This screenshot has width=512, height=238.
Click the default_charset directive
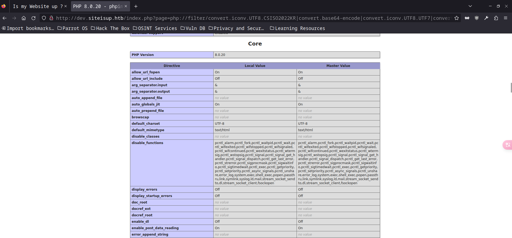point(146,123)
